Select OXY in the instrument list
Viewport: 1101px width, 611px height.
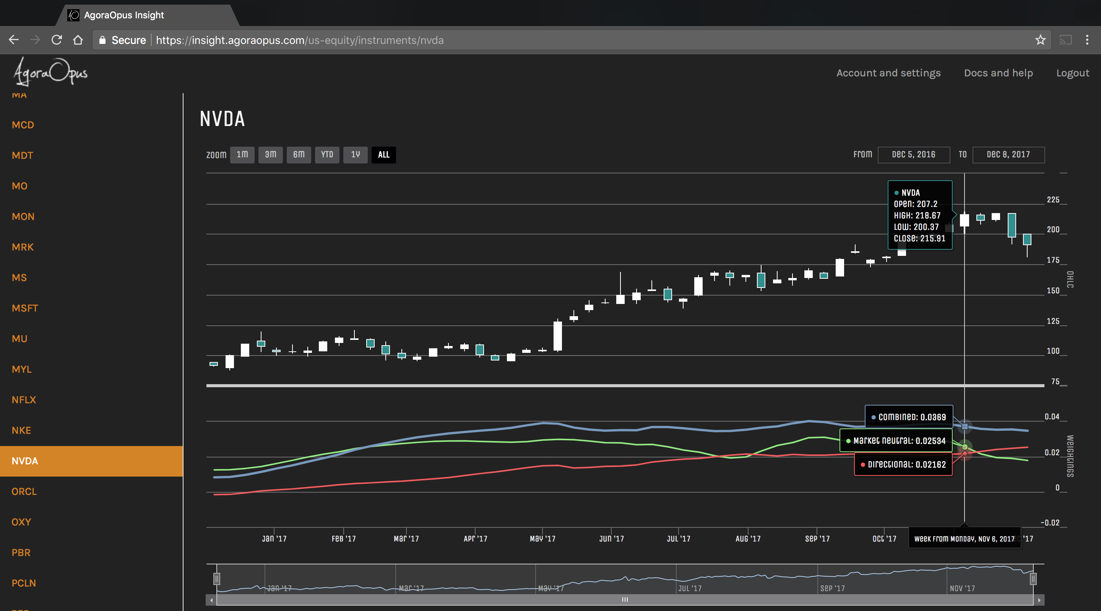[x=21, y=522]
